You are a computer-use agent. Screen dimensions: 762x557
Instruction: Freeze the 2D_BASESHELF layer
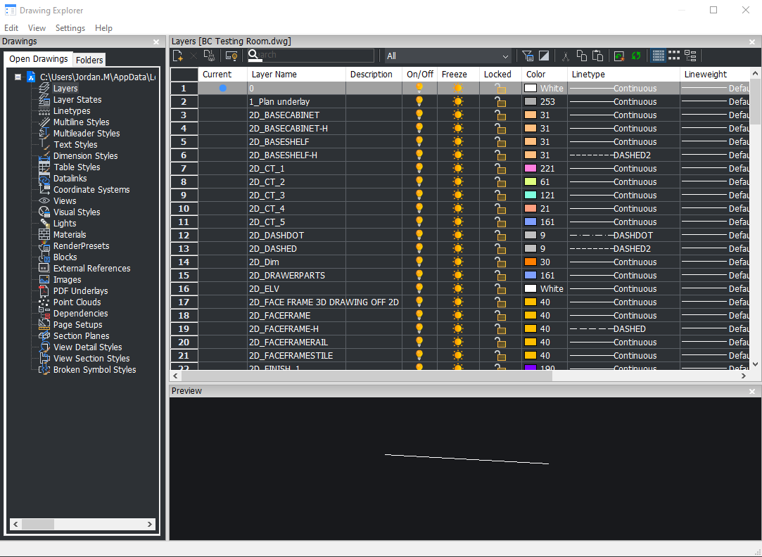[458, 141]
